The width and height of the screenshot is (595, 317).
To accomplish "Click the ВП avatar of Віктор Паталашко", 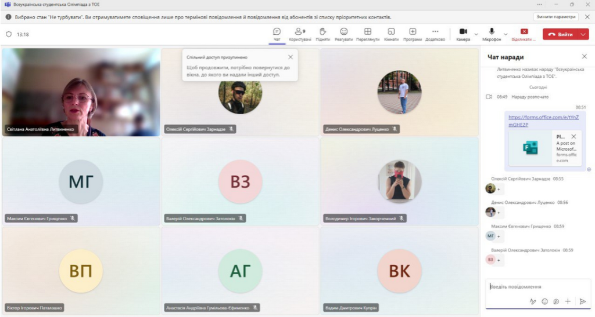I will tap(81, 271).
